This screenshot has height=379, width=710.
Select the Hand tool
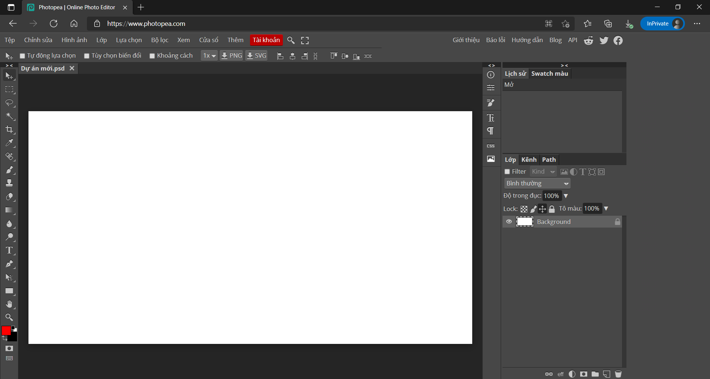point(9,304)
